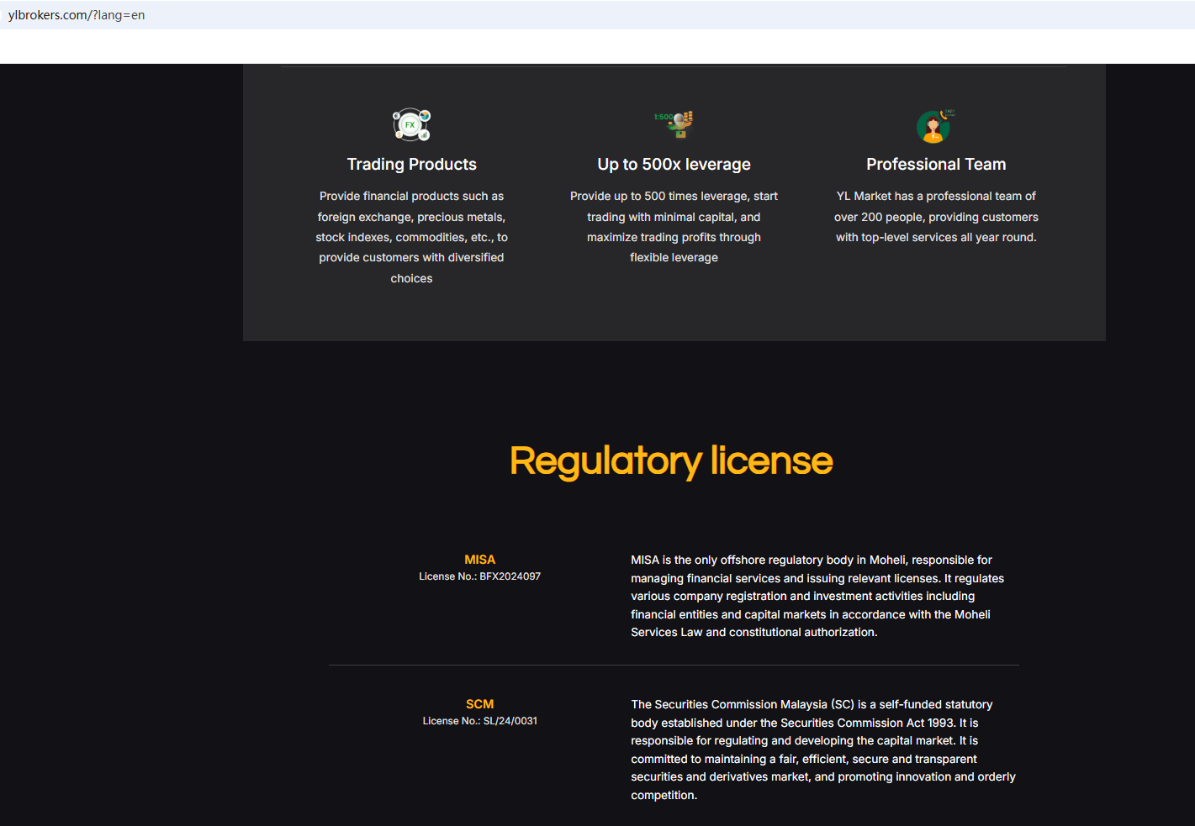
Task: Click the MISA regulator name
Action: (x=480, y=560)
